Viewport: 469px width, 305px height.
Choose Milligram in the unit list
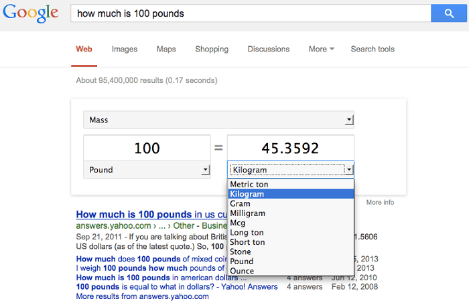coord(291,213)
